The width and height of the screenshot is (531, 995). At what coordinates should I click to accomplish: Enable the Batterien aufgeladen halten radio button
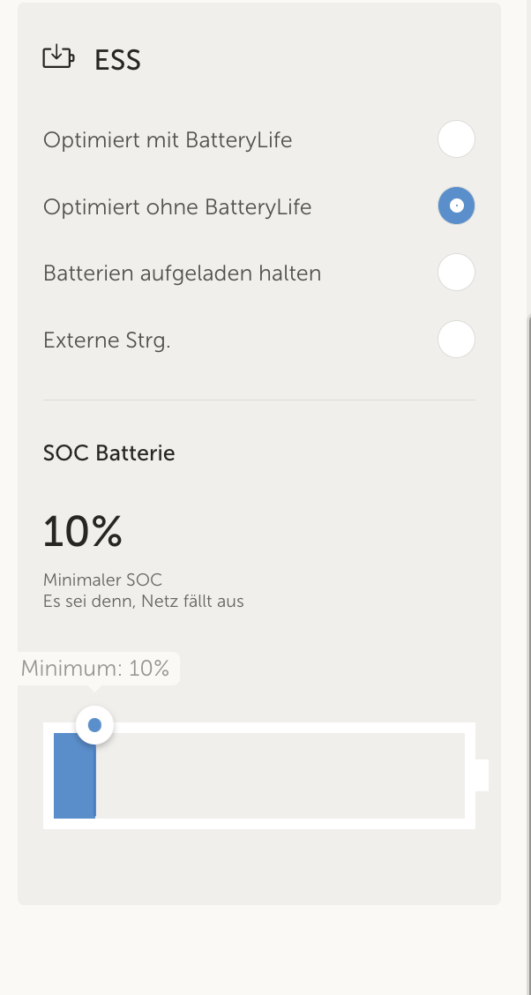click(x=457, y=273)
